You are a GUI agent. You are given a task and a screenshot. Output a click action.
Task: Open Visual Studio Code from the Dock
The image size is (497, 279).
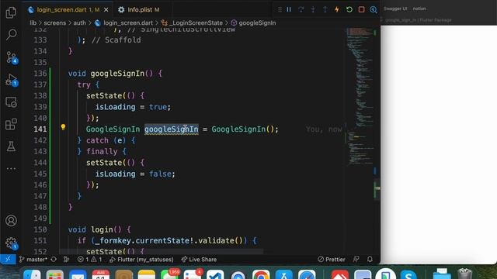click(215, 275)
